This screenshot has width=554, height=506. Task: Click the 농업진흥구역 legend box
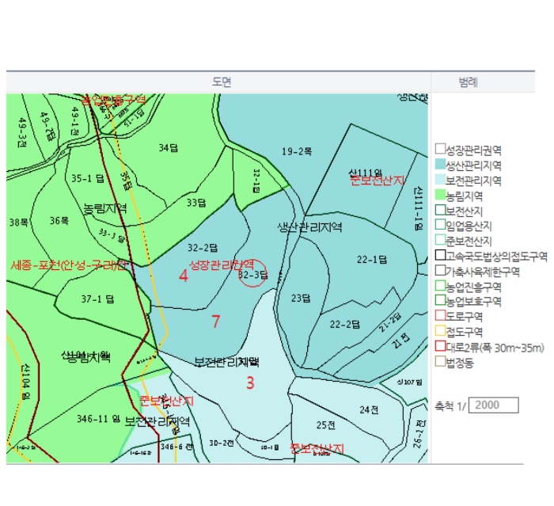[x=440, y=285]
